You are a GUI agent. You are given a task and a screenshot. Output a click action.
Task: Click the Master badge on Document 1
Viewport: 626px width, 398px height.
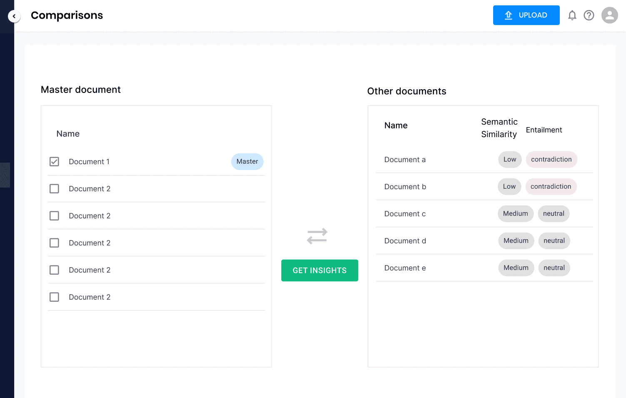click(247, 162)
